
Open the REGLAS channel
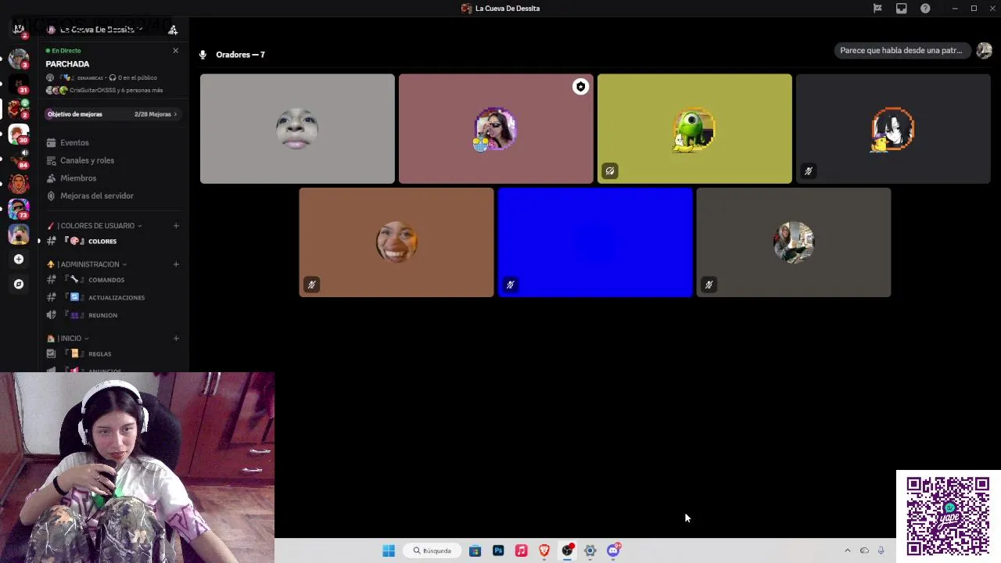pos(113,353)
